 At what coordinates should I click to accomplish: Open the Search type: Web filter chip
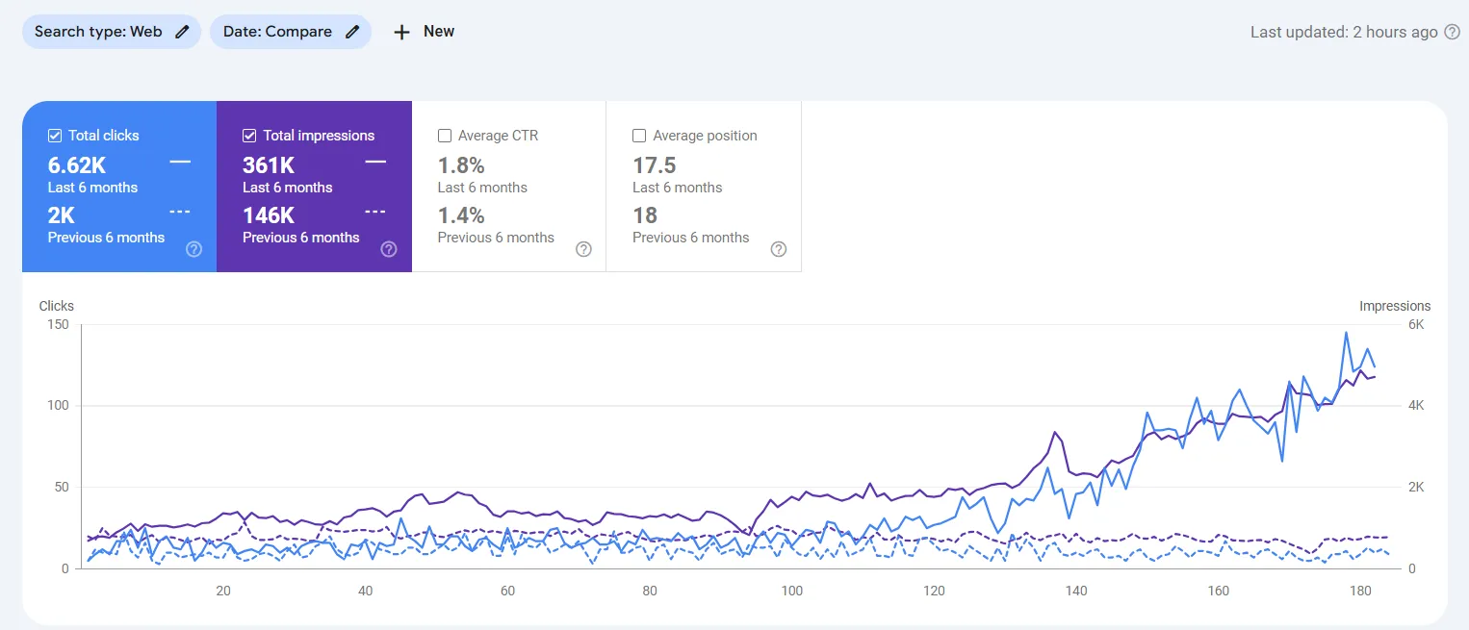tap(112, 32)
